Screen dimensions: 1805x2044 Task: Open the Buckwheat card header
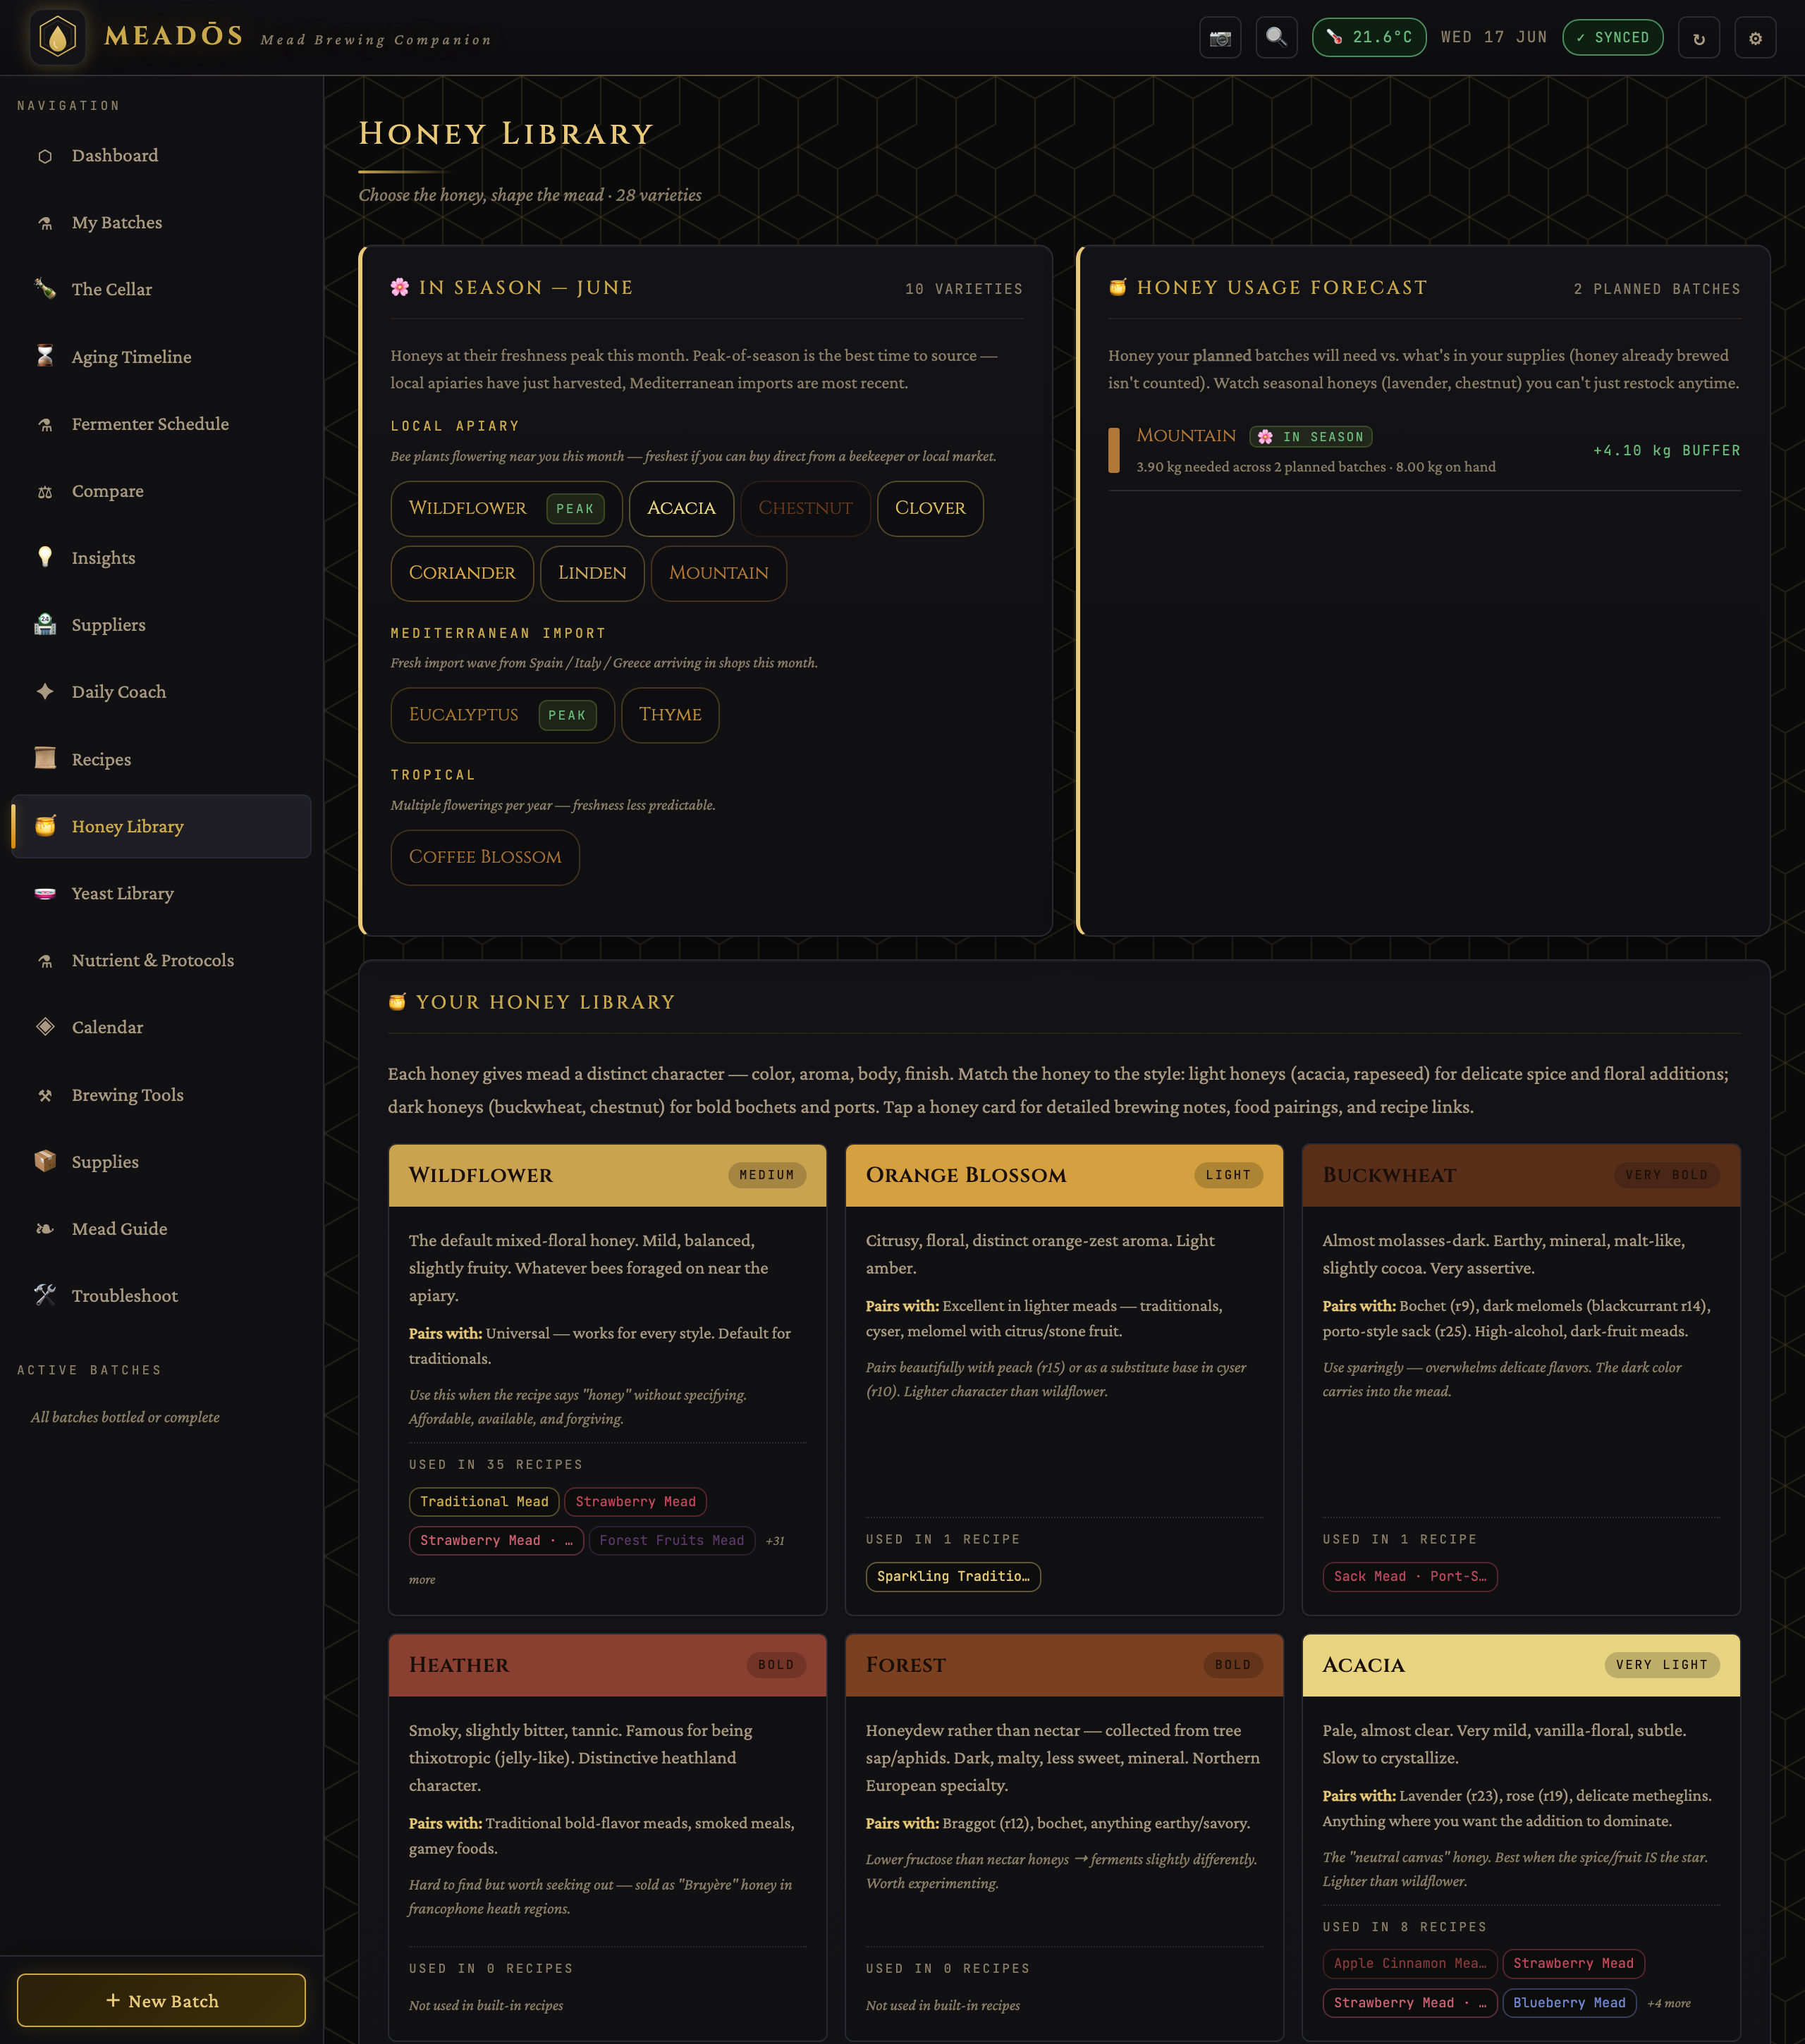coord(1521,1175)
